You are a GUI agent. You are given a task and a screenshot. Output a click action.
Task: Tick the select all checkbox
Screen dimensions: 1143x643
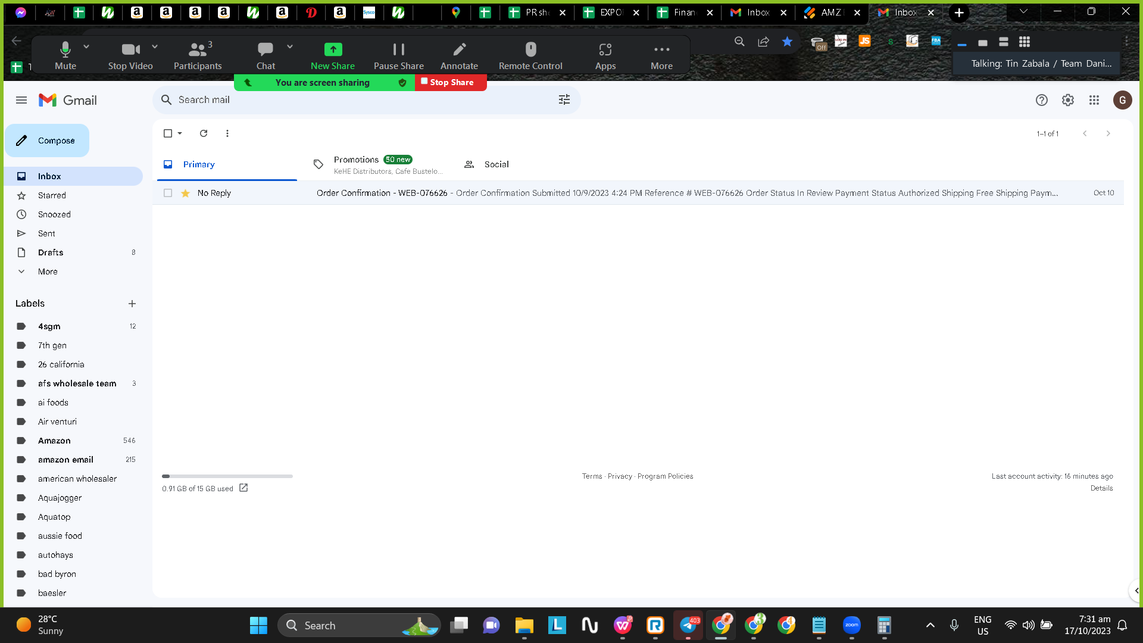pyautogui.click(x=168, y=133)
